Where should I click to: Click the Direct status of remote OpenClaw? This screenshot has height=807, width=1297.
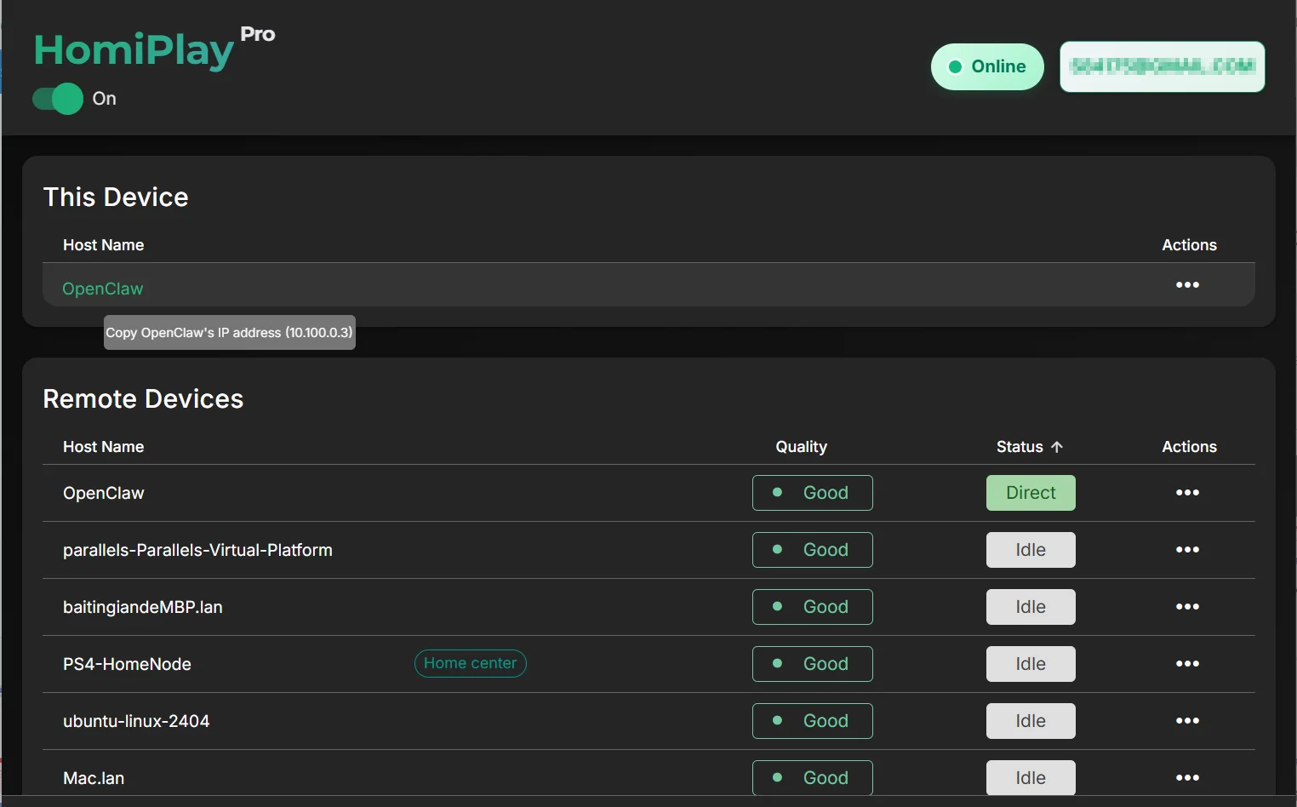coord(1031,493)
